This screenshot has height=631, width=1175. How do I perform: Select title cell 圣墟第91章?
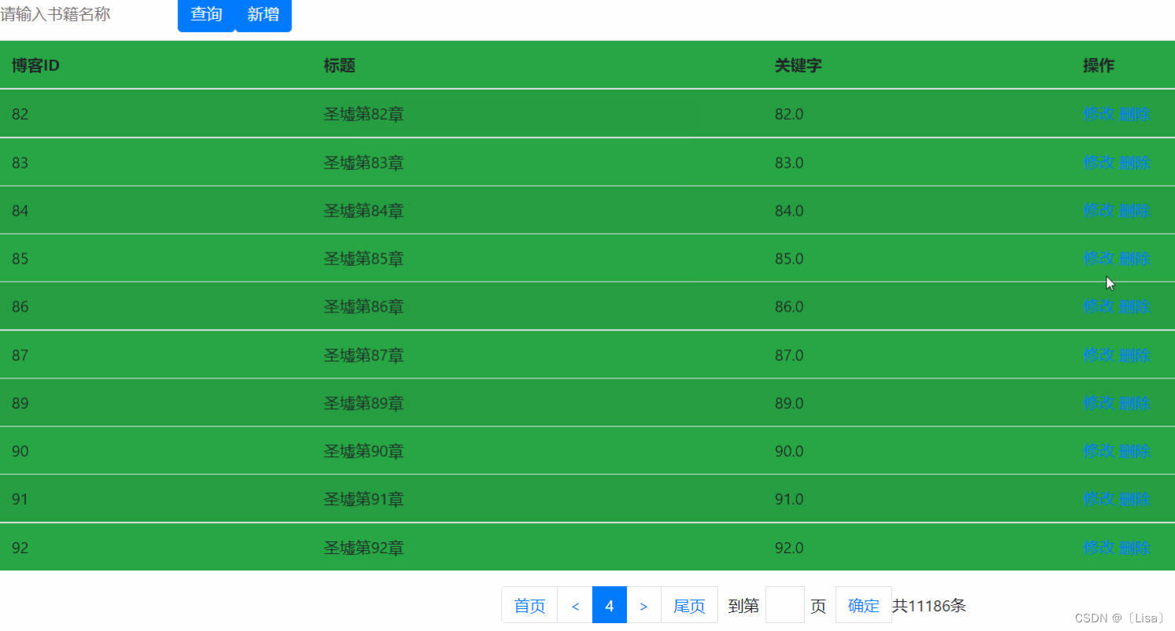[364, 500]
